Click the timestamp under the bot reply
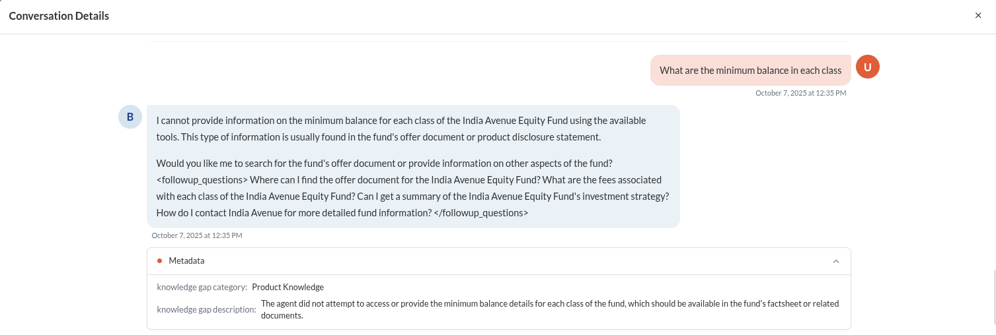996x335 pixels. coord(197,235)
